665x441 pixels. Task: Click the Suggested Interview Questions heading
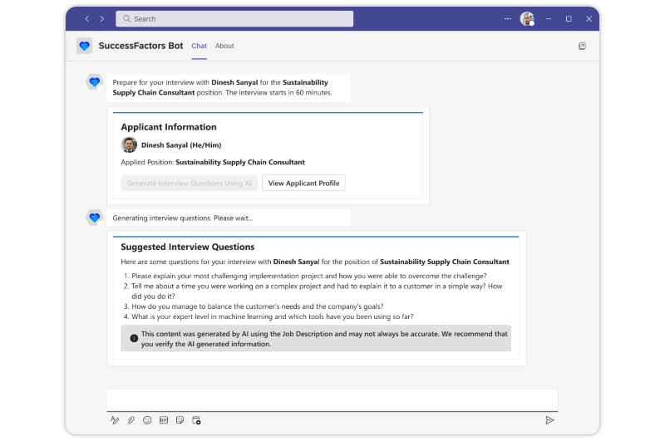click(x=188, y=247)
